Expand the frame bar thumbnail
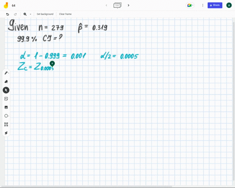 [117, 5]
